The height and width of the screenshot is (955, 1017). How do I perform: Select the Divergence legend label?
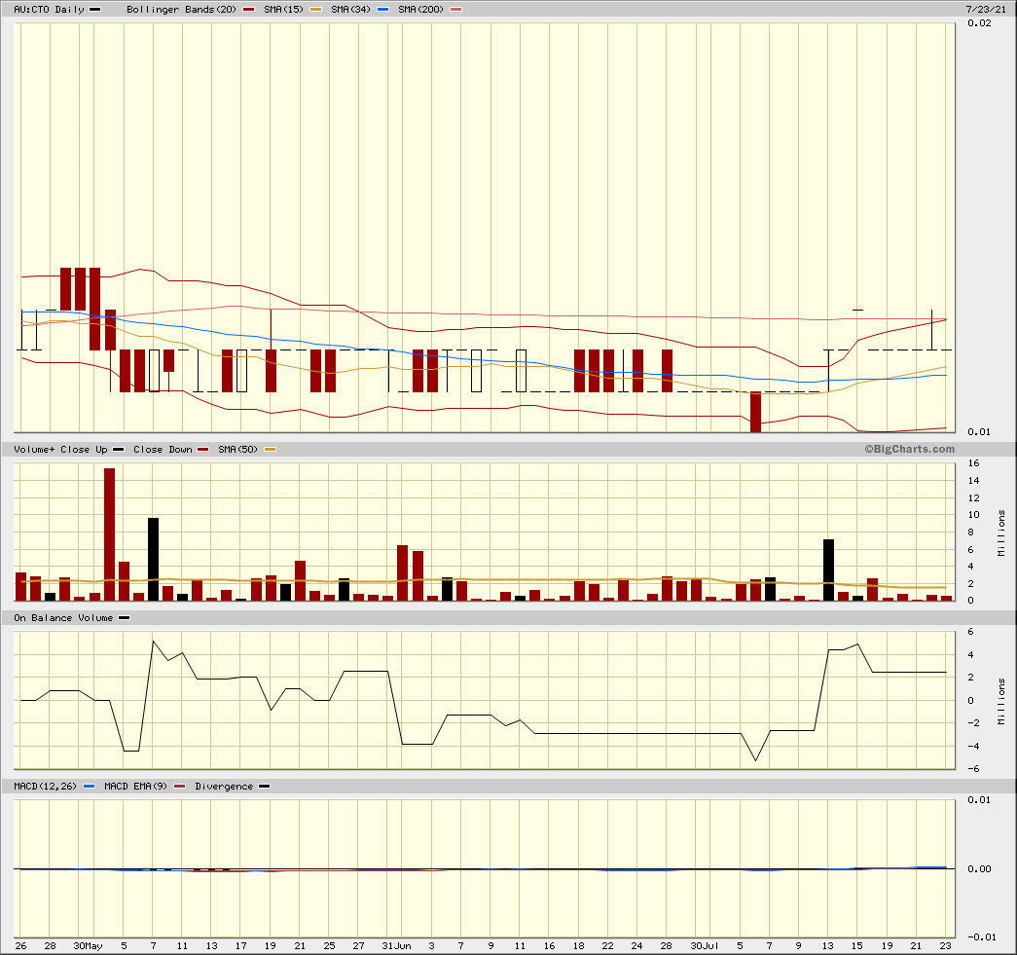(224, 787)
